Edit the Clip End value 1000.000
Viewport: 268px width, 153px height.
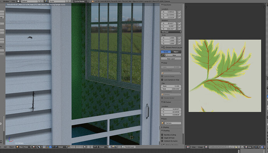pyautogui.click(x=171, y=89)
